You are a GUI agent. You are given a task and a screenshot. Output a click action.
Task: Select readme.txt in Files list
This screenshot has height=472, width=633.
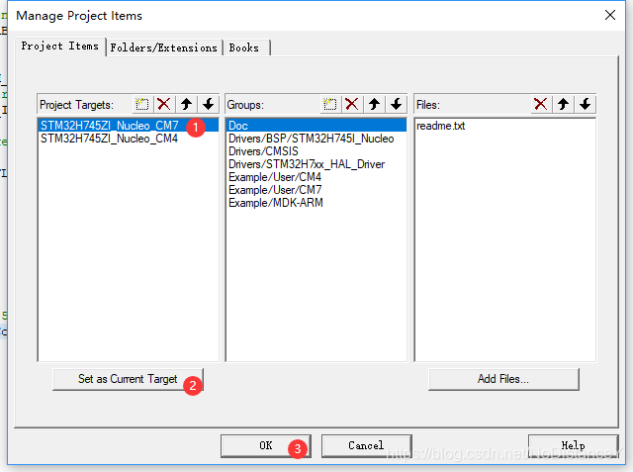(x=440, y=127)
